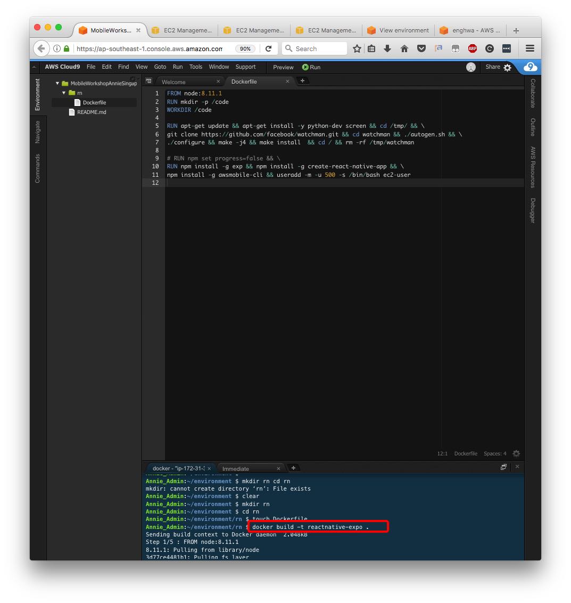This screenshot has width=571, height=603.
Task: Open the Edit menu
Action: click(107, 67)
